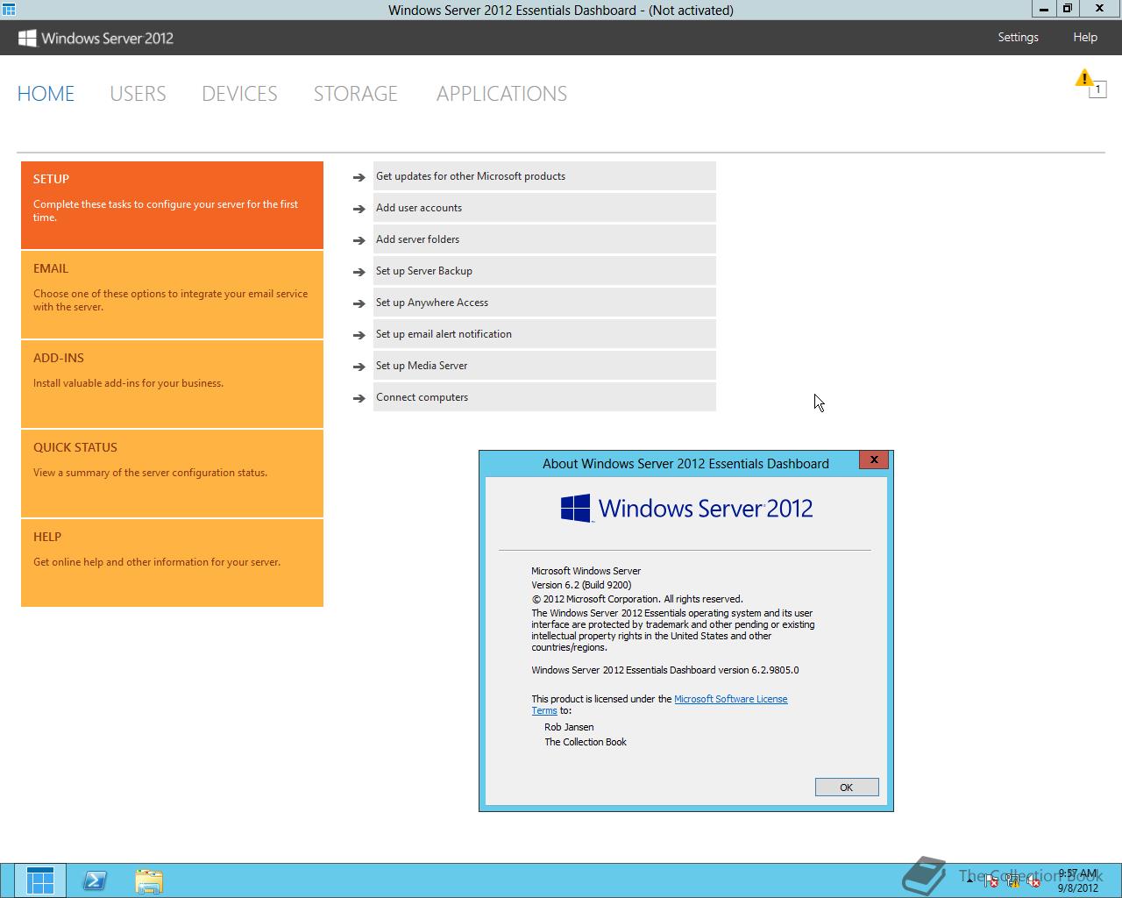Screen dimensions: 1122x898
Task: Open the DEVICES tab
Action: pos(239,94)
